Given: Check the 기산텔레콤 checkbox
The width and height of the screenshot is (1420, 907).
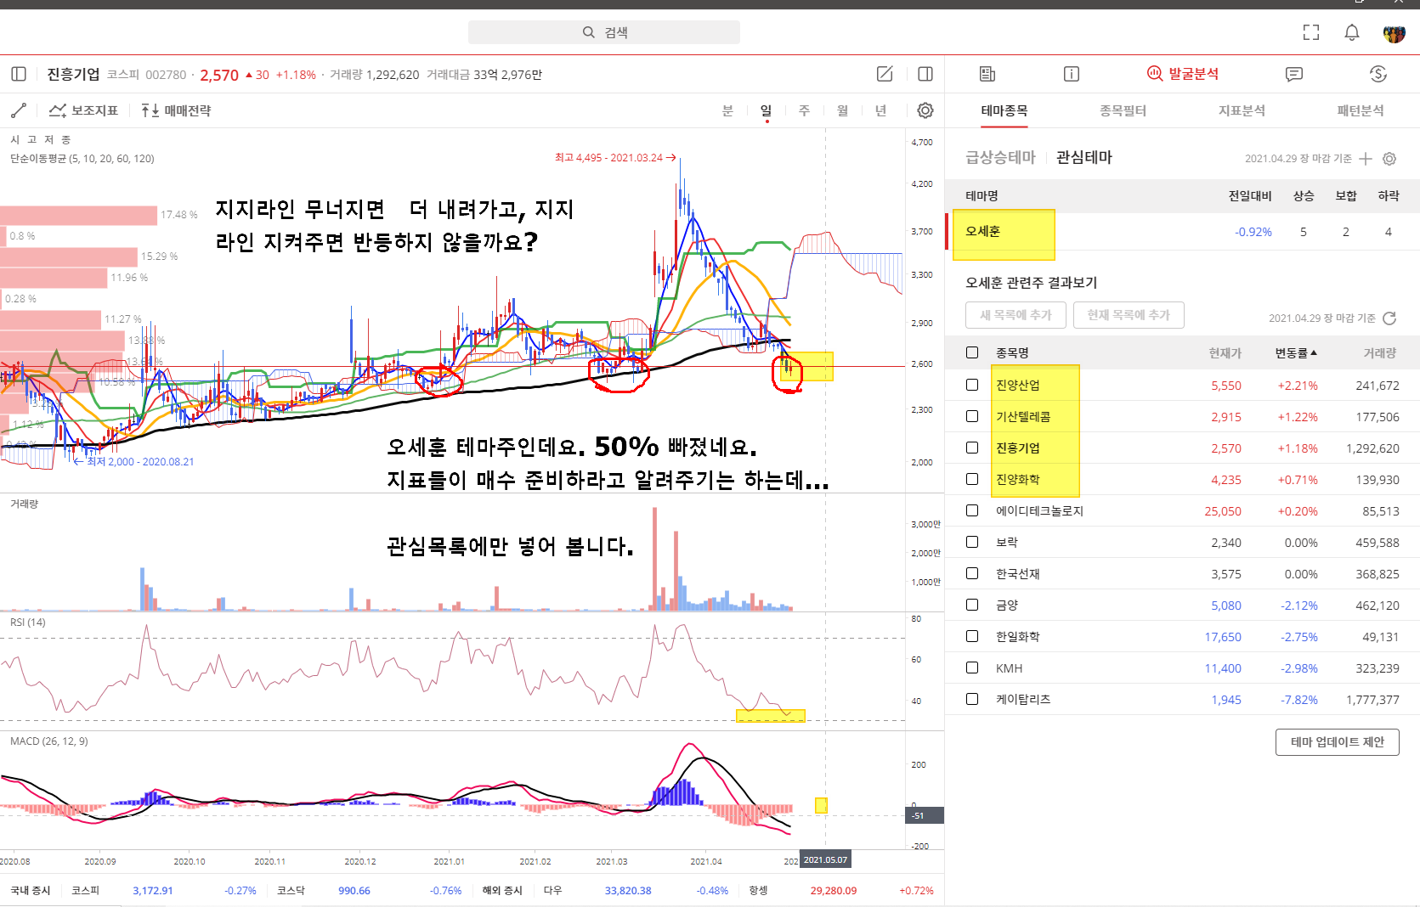Looking at the screenshot, I should tap(972, 416).
